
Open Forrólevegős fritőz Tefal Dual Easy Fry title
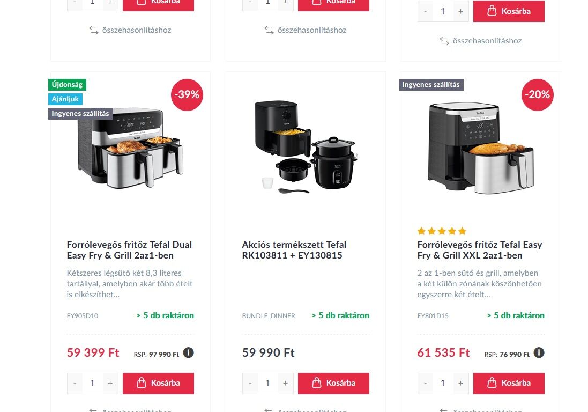pos(129,250)
